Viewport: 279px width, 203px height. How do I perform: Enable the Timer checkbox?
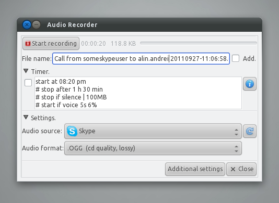tap(28, 83)
